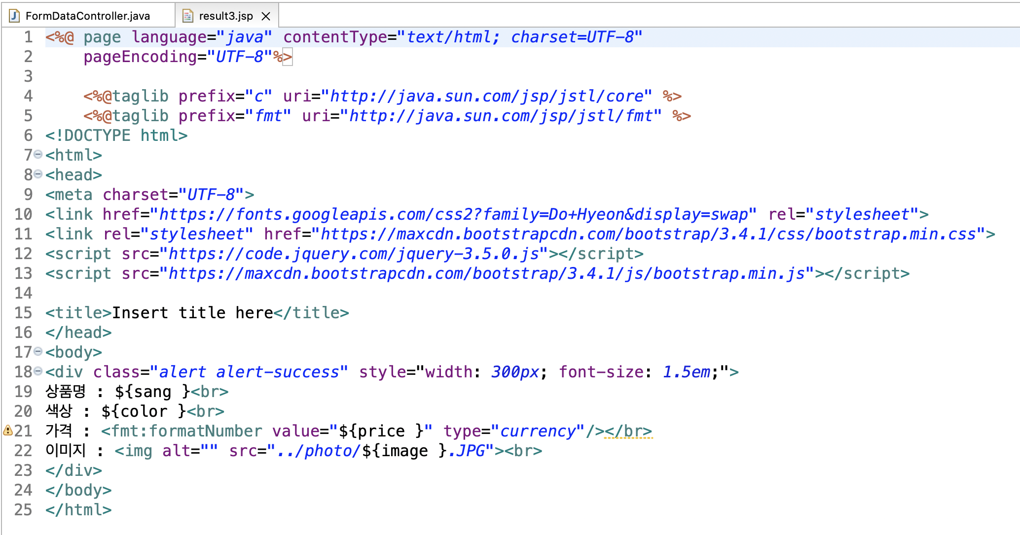Close the result3.jsp editor tab
1020x535 pixels.
[x=266, y=16]
